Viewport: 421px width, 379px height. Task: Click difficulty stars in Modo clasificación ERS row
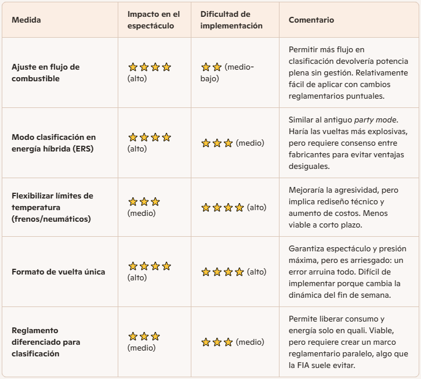coord(216,143)
